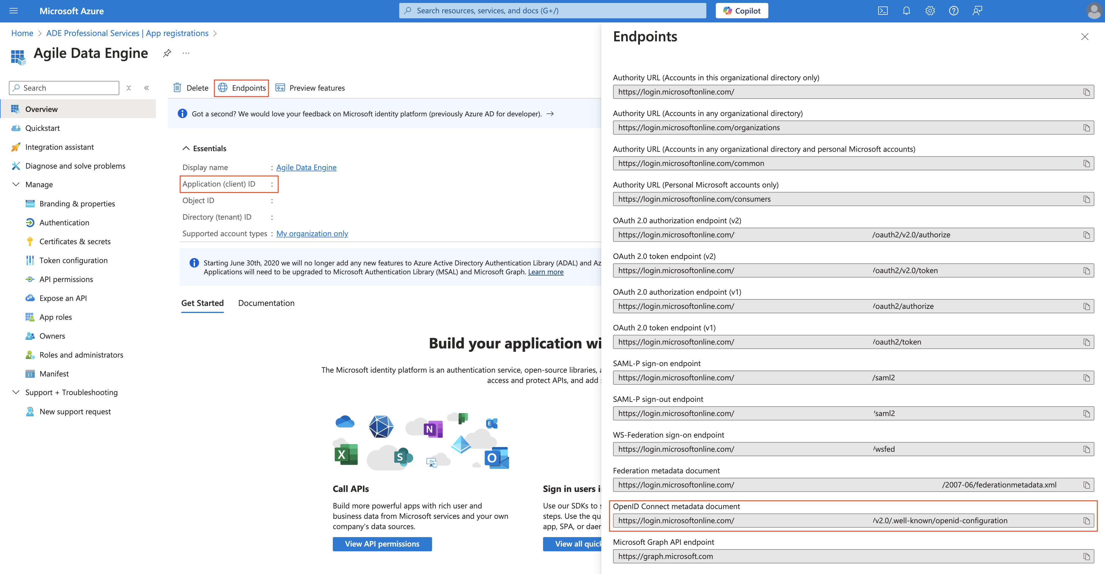Launch Cloud Shell from the top bar
The image size is (1105, 574).
coord(883,11)
